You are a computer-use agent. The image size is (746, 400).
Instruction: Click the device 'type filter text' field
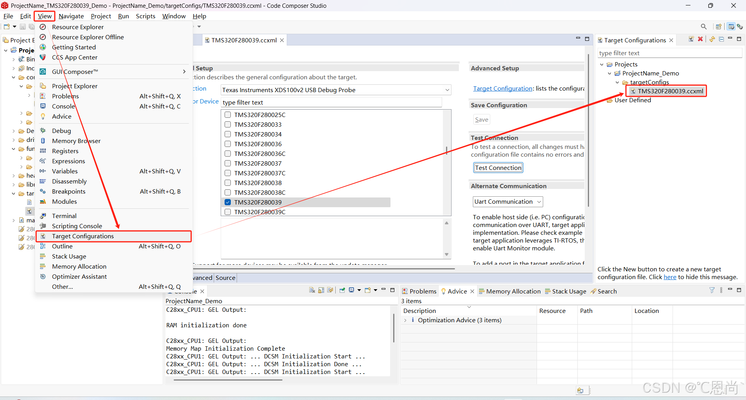point(331,102)
